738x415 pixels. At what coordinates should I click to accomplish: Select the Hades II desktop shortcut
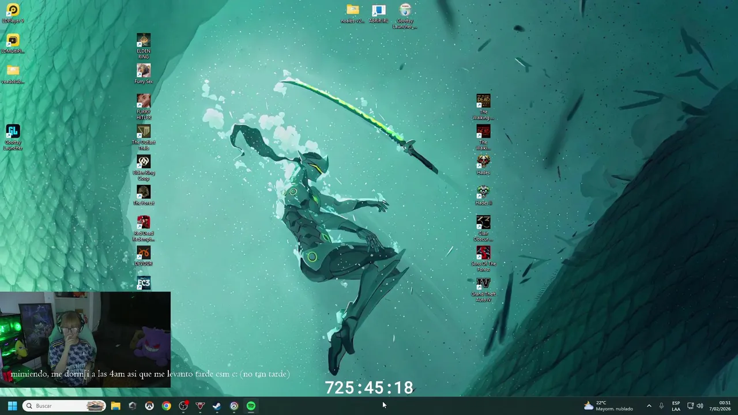pos(483,195)
